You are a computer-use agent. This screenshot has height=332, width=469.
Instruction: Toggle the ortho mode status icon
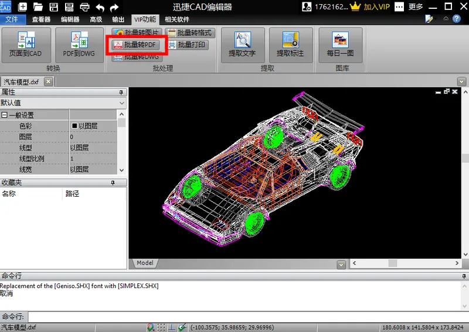(172, 327)
